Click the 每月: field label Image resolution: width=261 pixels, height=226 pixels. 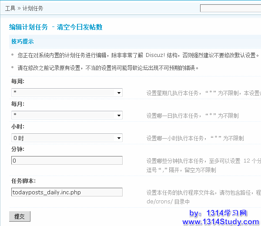(18, 104)
